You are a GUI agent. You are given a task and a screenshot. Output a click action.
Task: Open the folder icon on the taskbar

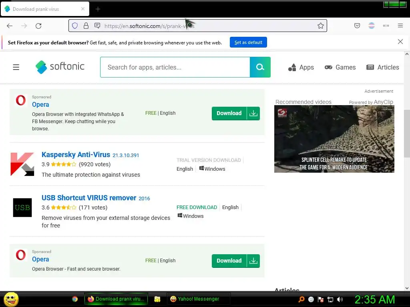coord(157,299)
